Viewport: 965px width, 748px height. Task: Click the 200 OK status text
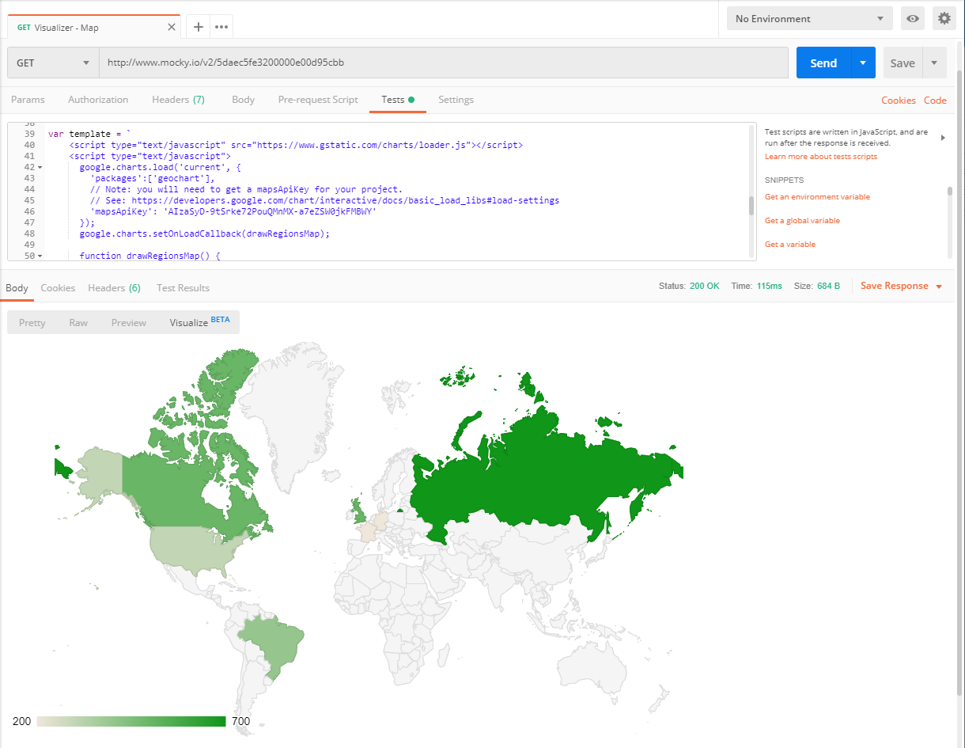point(705,286)
